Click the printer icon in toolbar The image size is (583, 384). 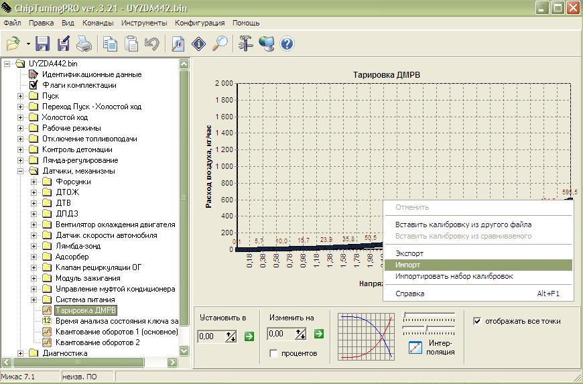coord(84,44)
